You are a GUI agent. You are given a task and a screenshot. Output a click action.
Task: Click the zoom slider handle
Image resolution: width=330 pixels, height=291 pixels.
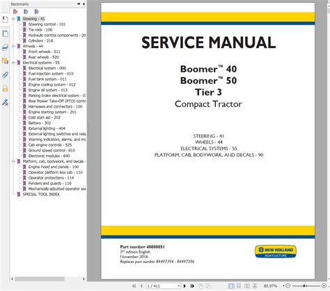tap(304, 285)
